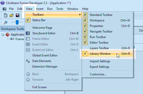The image size is (143, 94).
Task: Toggle the Status Bar checkmark
Action: (28, 20)
